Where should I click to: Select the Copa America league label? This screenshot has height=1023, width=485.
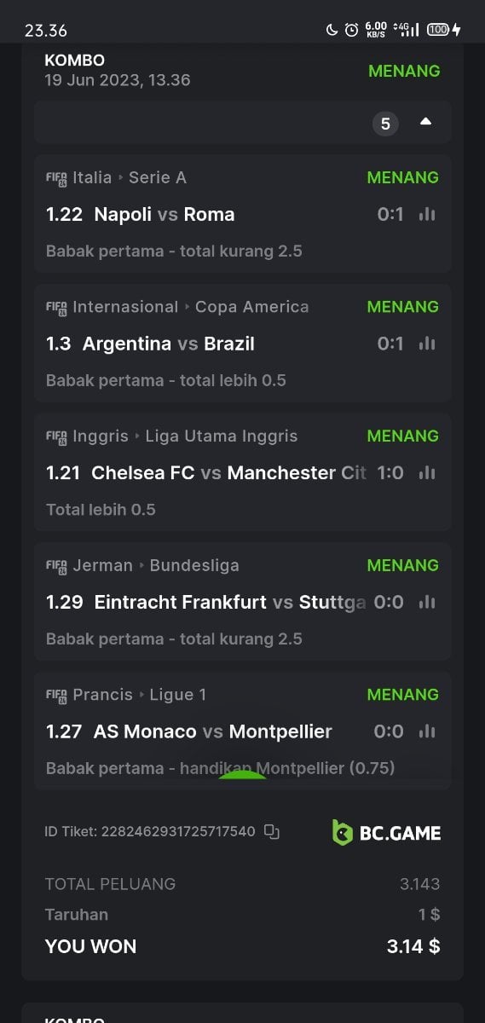click(252, 307)
